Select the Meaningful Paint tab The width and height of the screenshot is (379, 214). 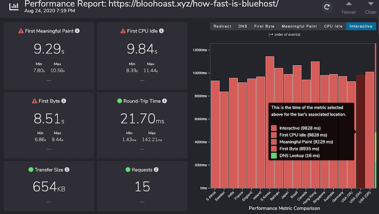pos(299,26)
